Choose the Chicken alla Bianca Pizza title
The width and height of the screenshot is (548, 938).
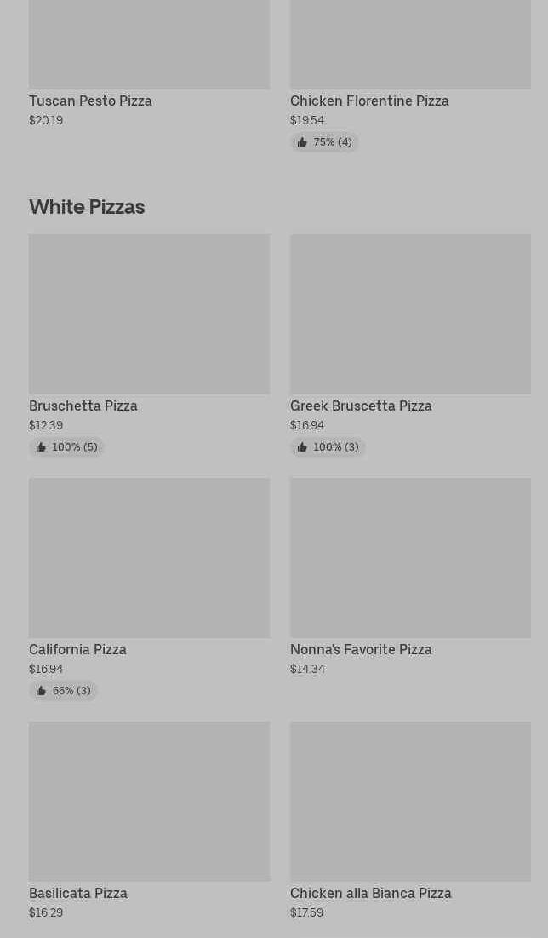pyautogui.click(x=371, y=893)
